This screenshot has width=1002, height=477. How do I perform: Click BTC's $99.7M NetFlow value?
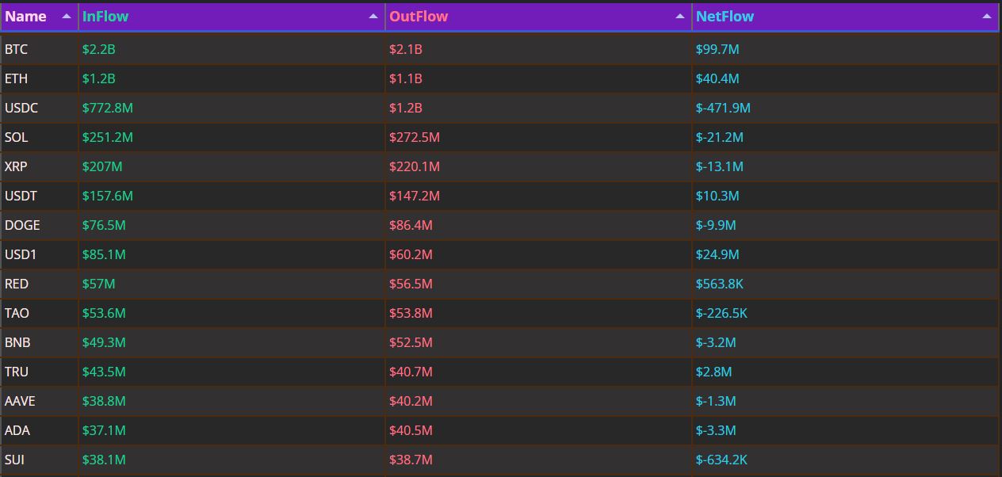click(x=717, y=49)
